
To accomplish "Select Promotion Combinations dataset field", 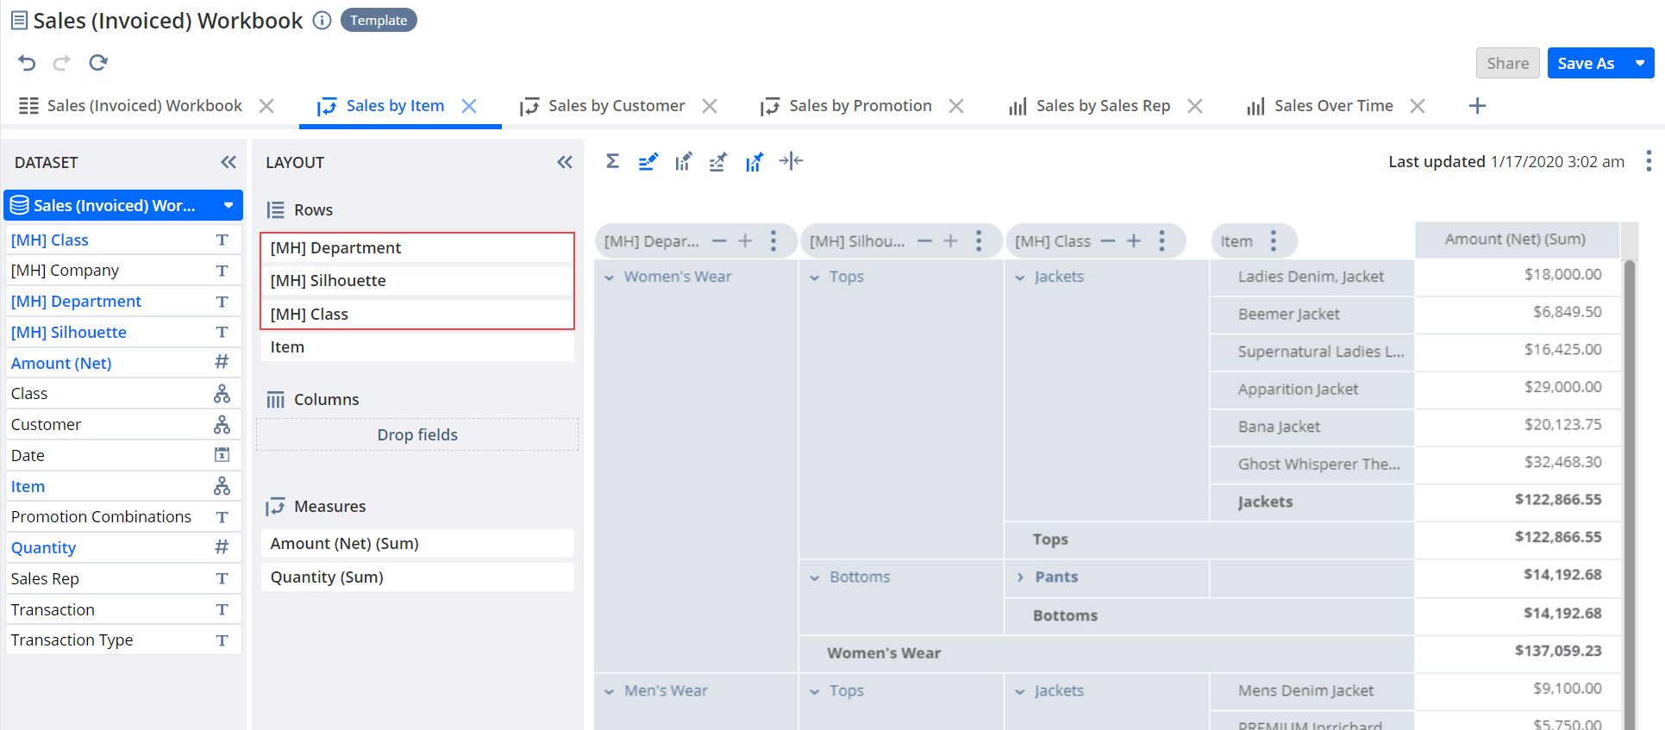I will 123,517.
